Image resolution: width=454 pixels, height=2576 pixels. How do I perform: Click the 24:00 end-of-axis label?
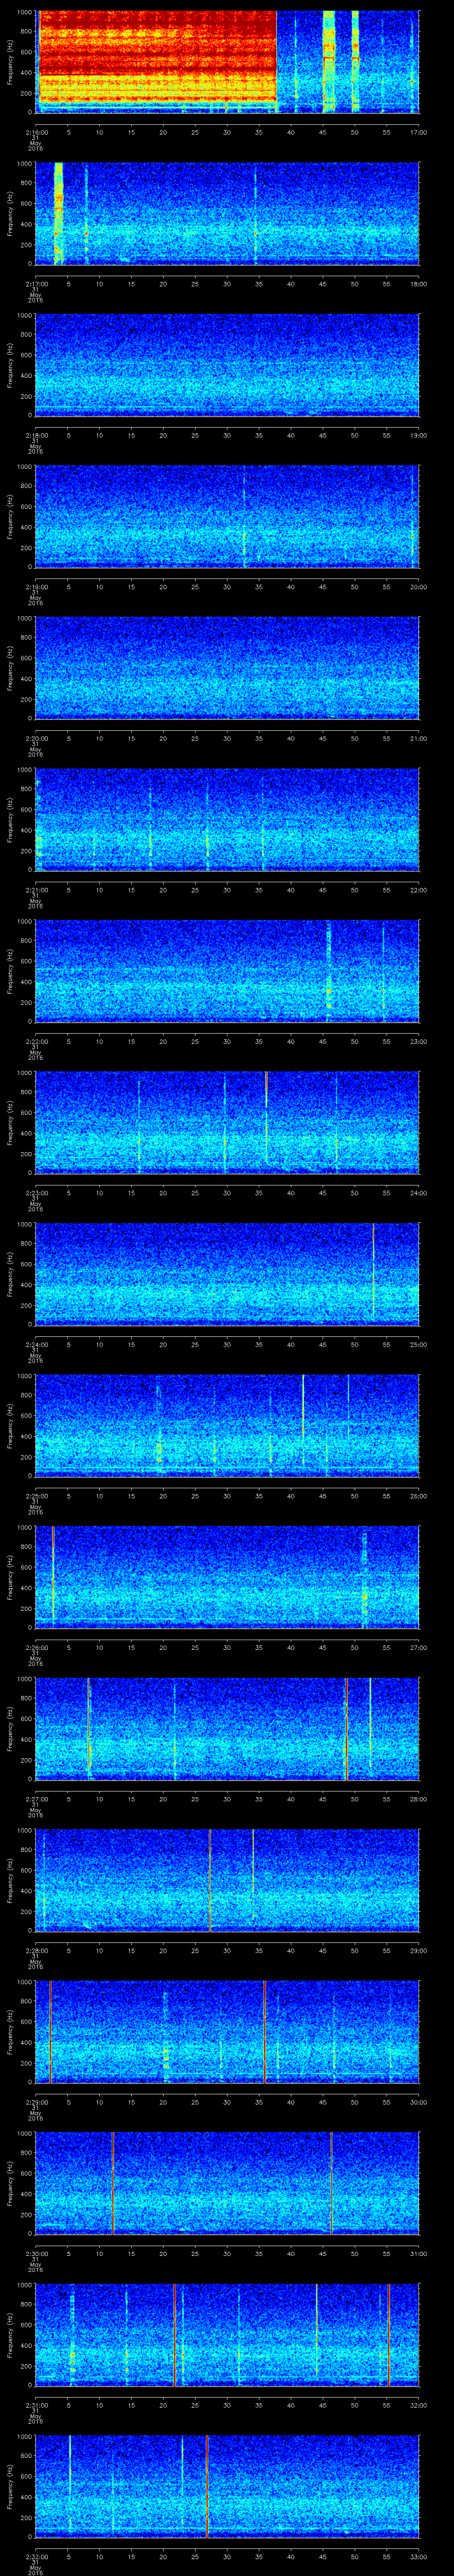tap(418, 1194)
